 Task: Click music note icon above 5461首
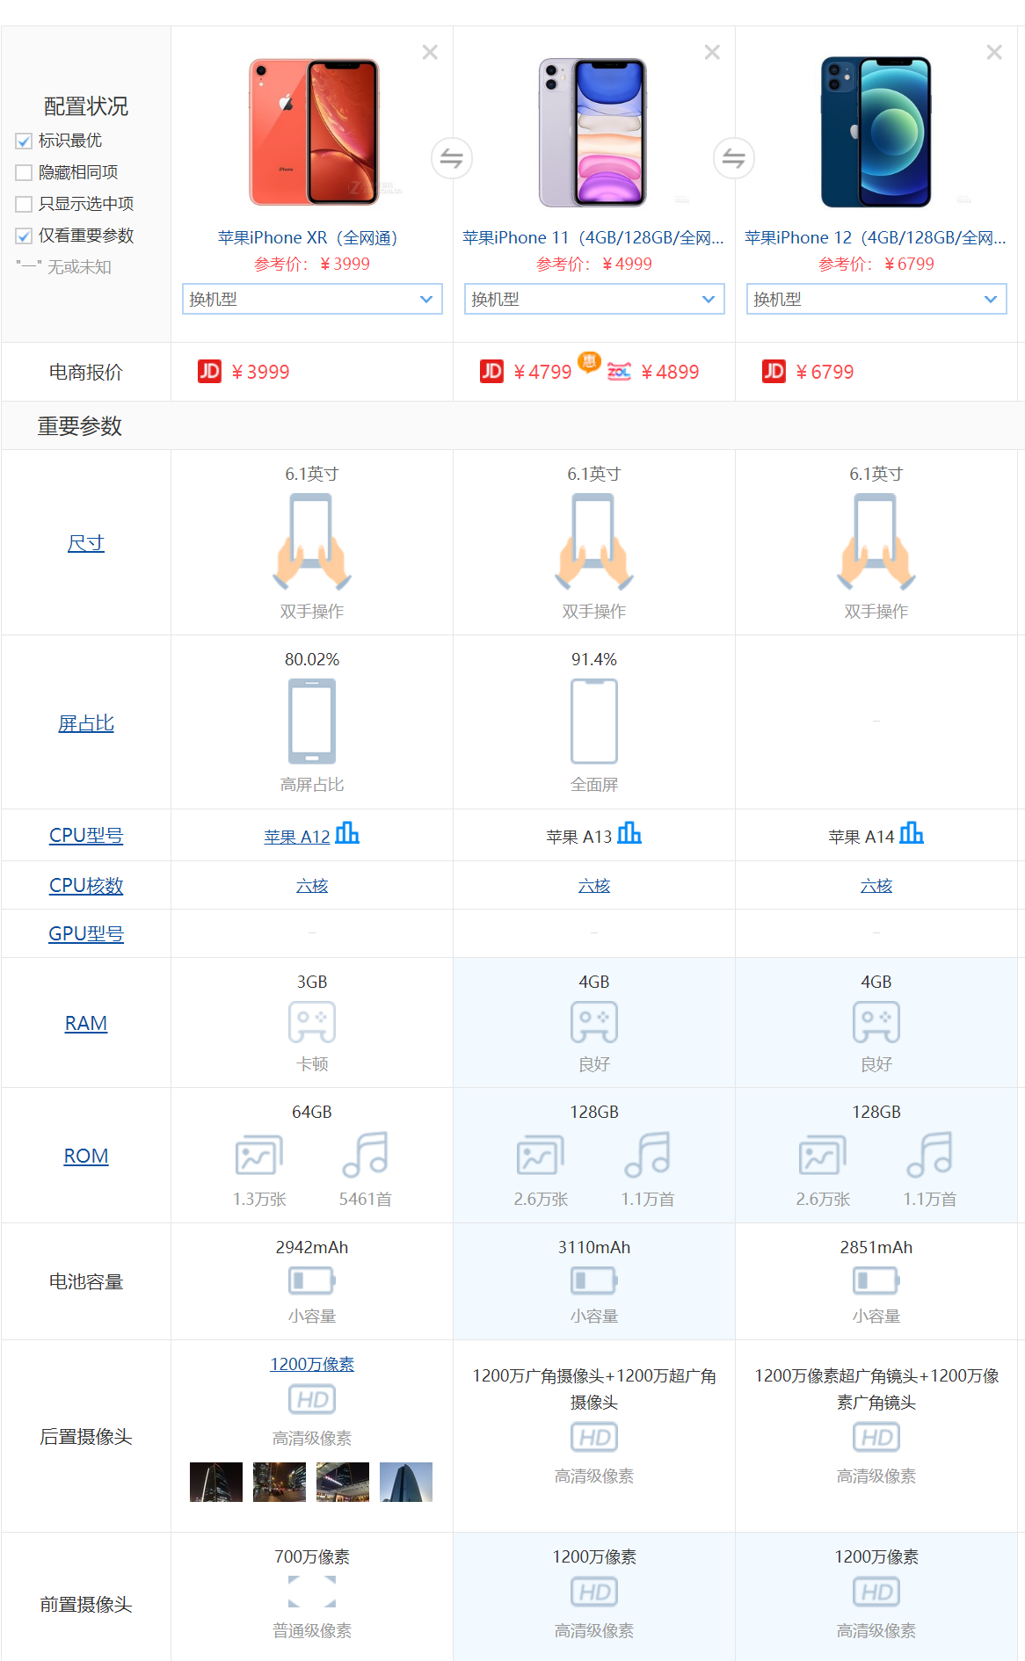[366, 1155]
